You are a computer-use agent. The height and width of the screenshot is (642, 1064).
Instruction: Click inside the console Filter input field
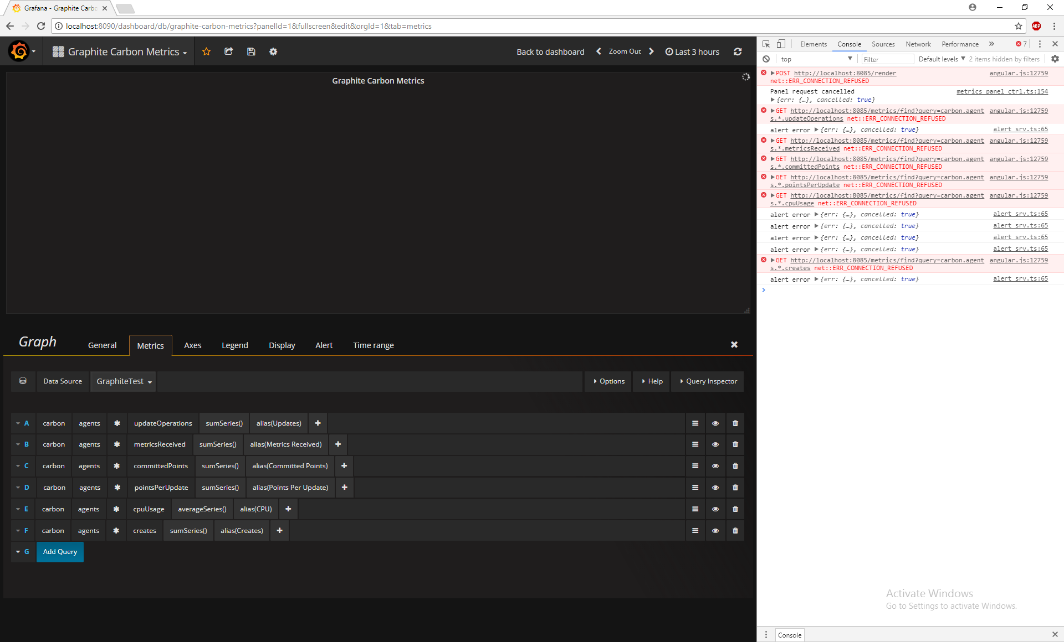coord(887,59)
